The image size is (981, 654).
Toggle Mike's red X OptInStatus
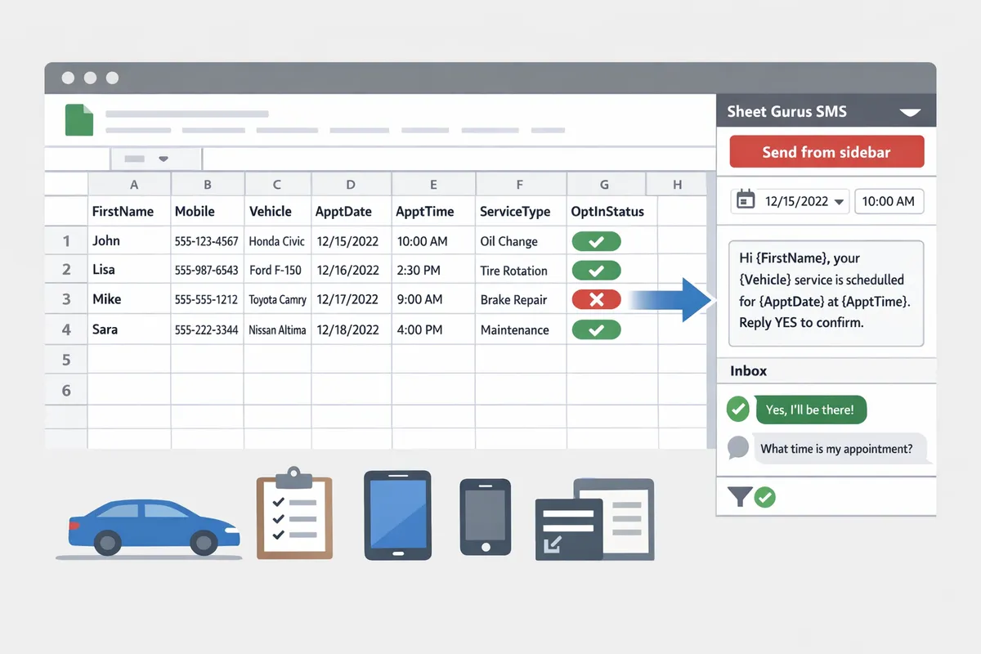coord(596,299)
